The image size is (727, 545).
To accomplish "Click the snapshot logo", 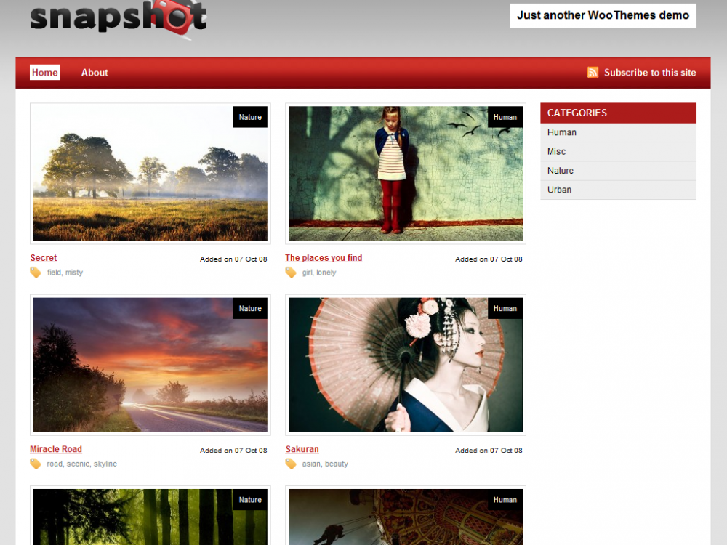I will click(119, 19).
